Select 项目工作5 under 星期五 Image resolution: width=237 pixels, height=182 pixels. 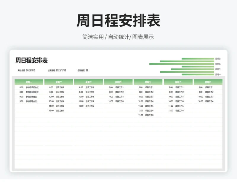click(149, 106)
